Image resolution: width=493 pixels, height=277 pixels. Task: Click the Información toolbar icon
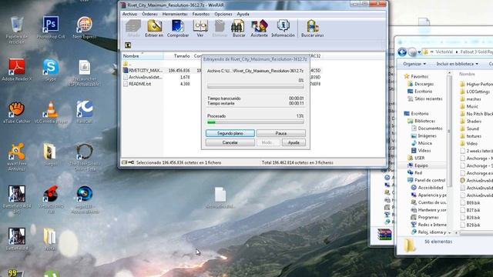[283, 28]
